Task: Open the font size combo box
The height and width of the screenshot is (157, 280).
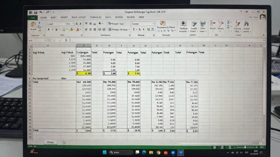Action: (x=71, y=24)
